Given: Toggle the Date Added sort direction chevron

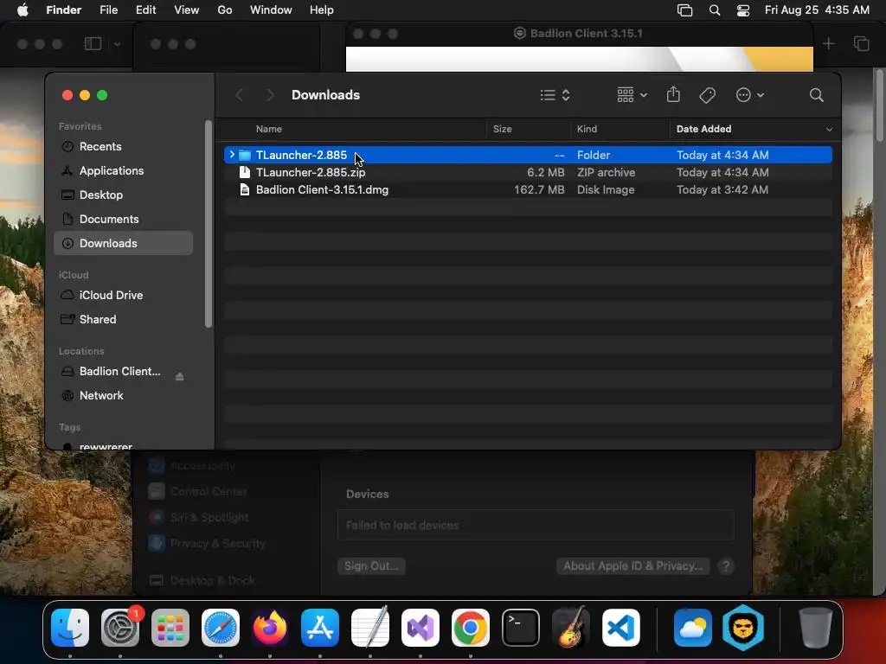Looking at the screenshot, I should coord(829,130).
